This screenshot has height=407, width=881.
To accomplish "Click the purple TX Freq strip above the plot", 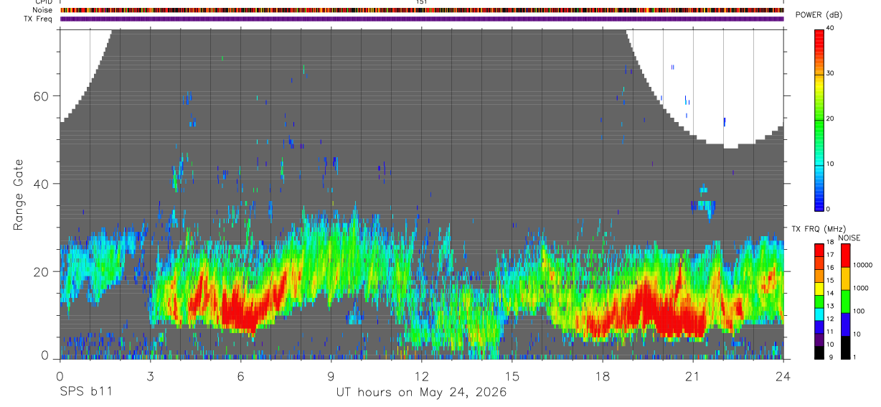I will pyautogui.click(x=422, y=19).
